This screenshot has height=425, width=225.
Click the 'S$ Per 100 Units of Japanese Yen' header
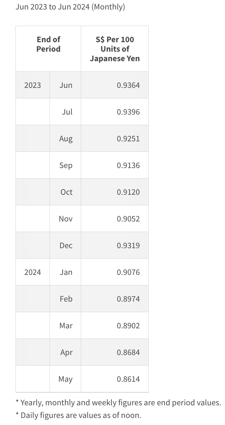115,49
